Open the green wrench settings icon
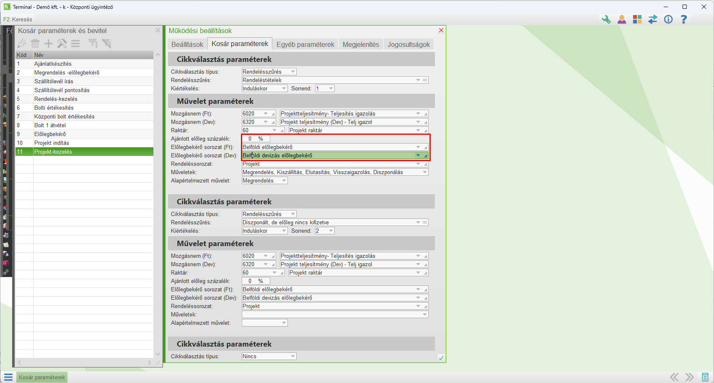Screen dimensions: 714x383 (606, 19)
